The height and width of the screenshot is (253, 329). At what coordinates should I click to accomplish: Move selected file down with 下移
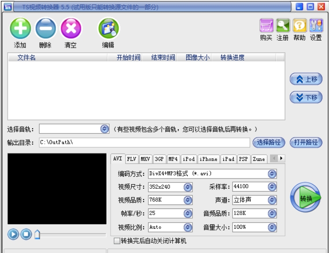tap(306, 97)
